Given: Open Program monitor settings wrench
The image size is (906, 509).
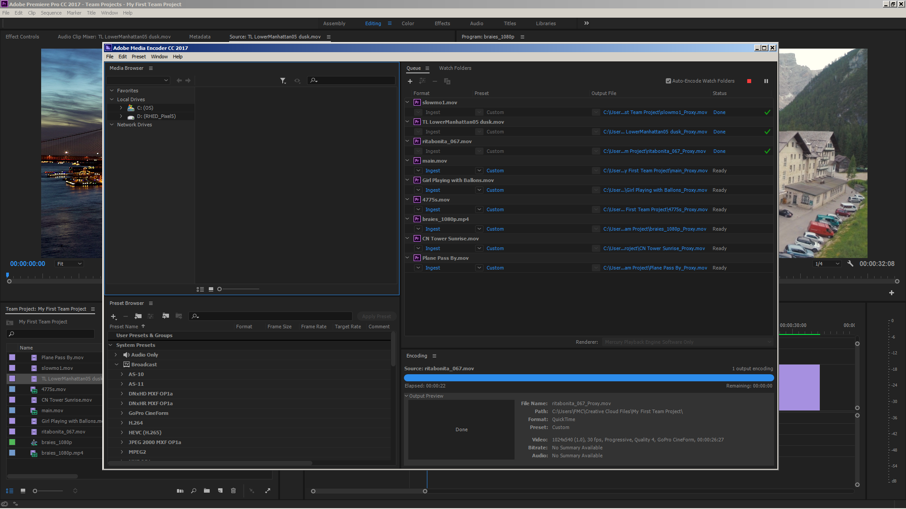Looking at the screenshot, I should tap(850, 264).
